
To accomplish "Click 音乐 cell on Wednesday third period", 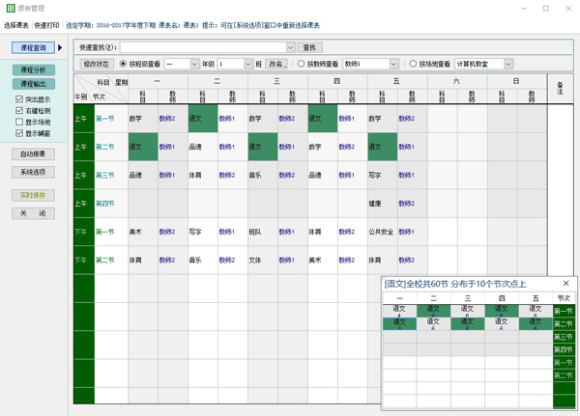I will coord(263,175).
